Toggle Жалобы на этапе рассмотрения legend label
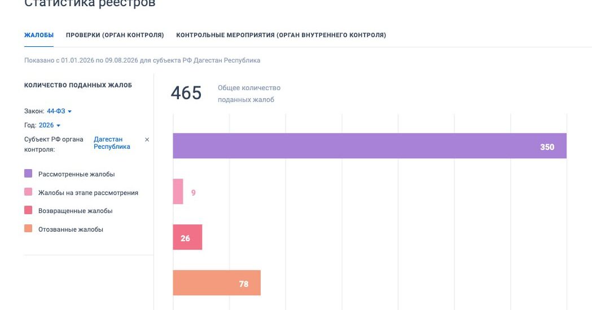 [x=88, y=193]
